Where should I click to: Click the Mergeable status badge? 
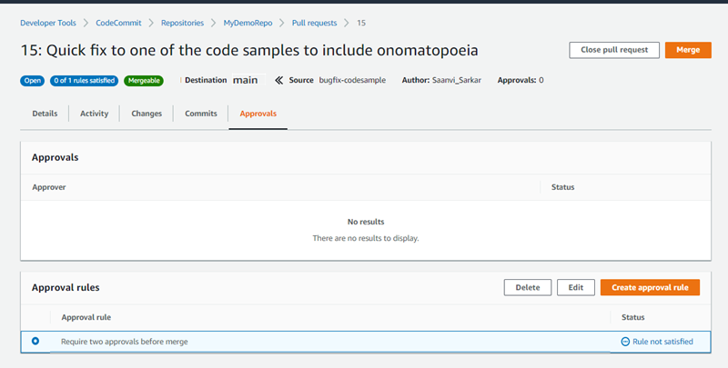[x=145, y=81]
